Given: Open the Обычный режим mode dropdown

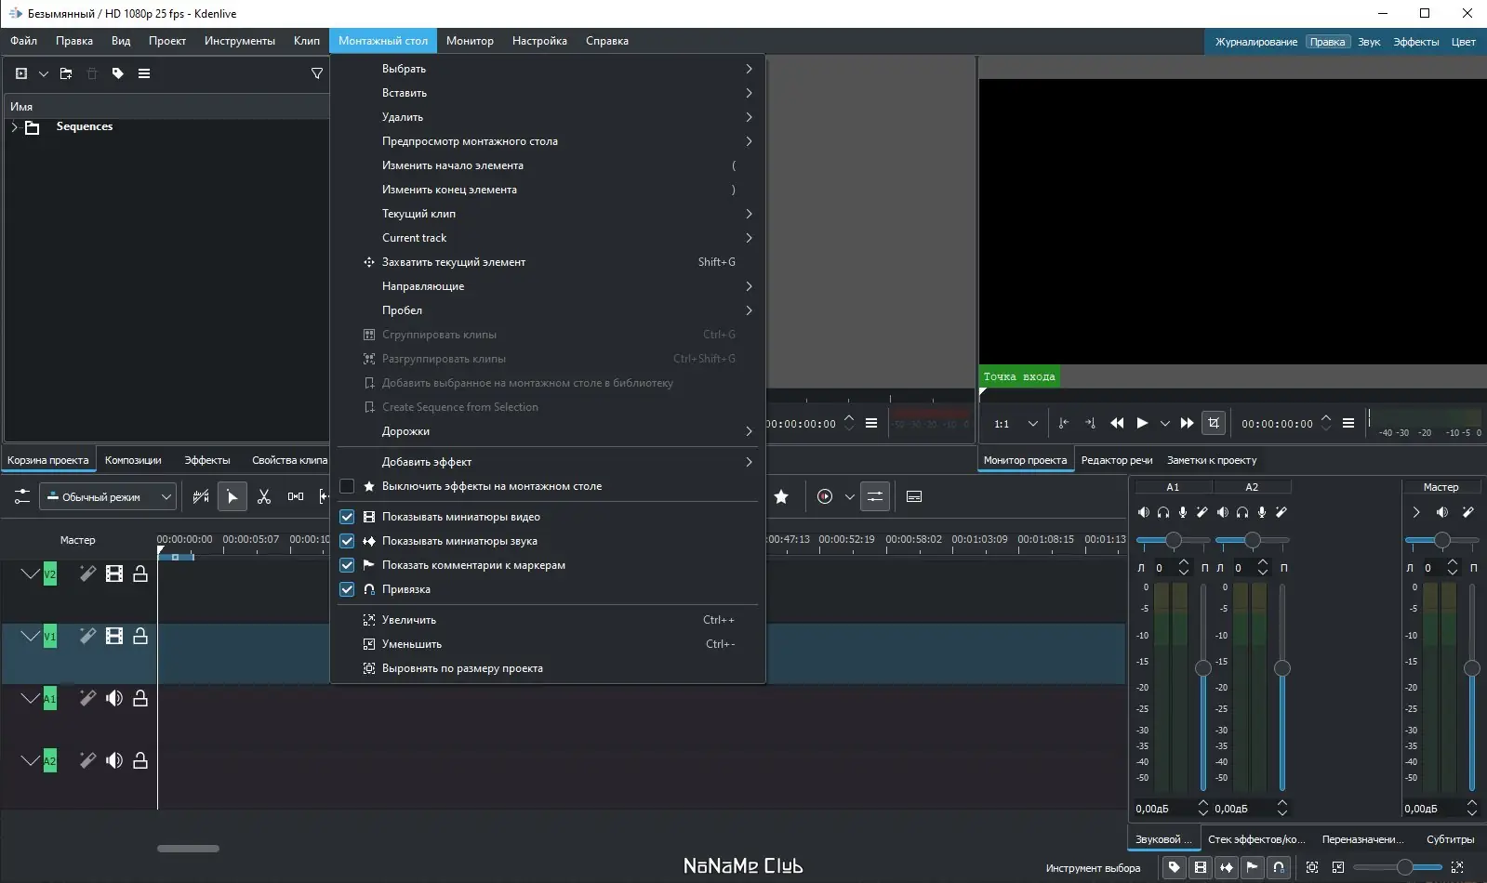Looking at the screenshot, I should (x=108, y=497).
